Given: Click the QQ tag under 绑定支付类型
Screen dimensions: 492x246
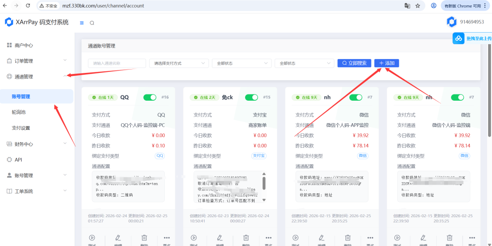Looking at the screenshot, I should [x=160, y=156].
